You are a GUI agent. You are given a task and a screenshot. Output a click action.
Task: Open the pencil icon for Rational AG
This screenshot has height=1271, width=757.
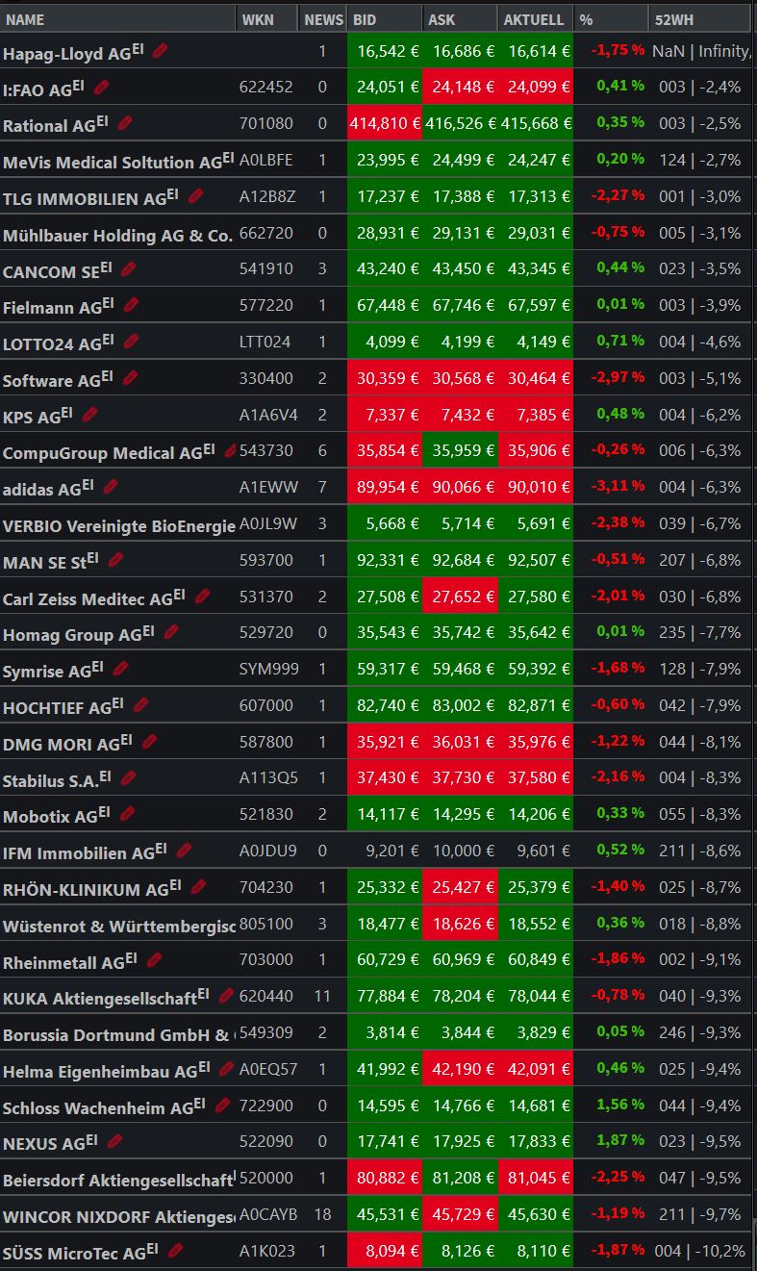[125, 123]
